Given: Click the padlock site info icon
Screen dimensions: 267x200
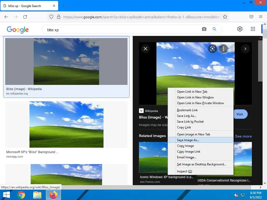Looking at the screenshot, I should pos(59,17).
